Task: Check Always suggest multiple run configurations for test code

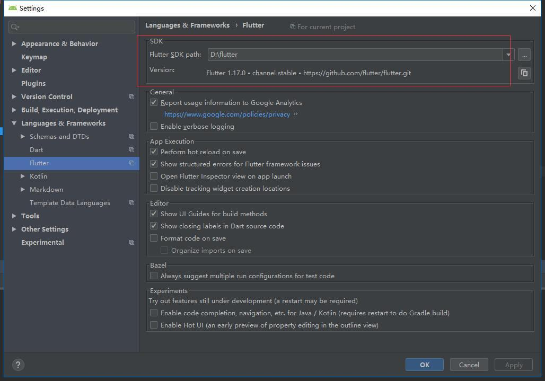Action: point(154,276)
